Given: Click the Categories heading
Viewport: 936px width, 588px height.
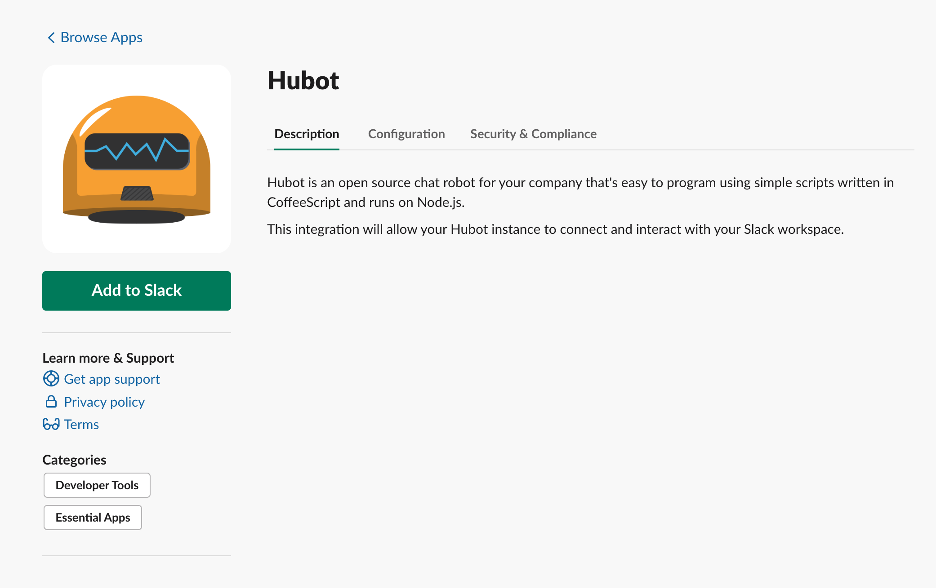Looking at the screenshot, I should coord(74,460).
